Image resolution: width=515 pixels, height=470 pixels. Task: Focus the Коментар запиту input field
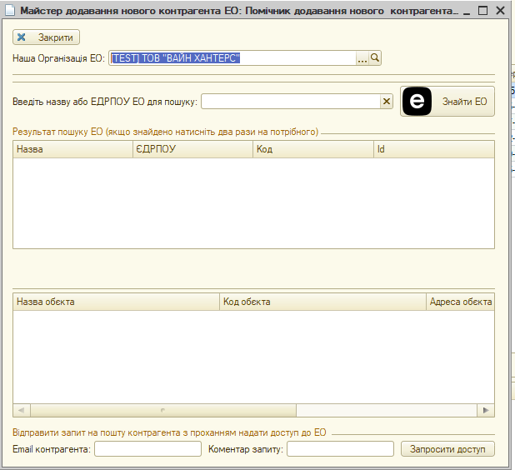coord(340,449)
